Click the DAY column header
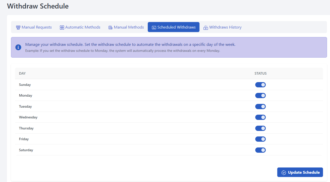Screen dimensions: 330x182 coord(22,73)
